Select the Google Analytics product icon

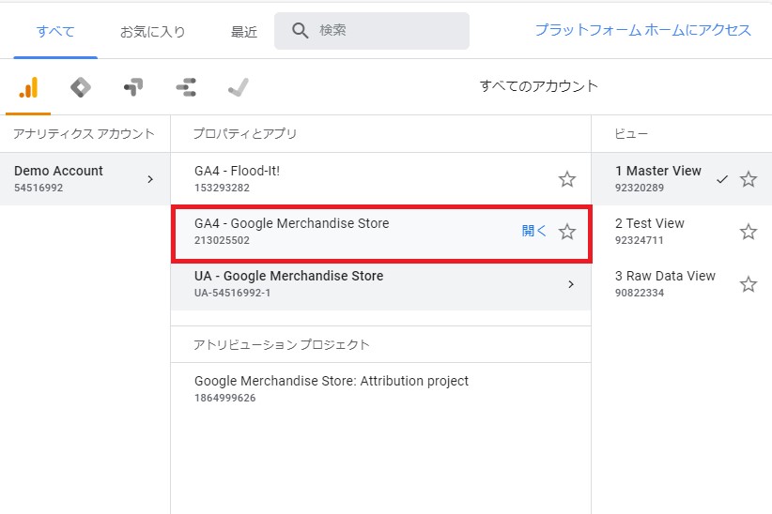[x=28, y=87]
